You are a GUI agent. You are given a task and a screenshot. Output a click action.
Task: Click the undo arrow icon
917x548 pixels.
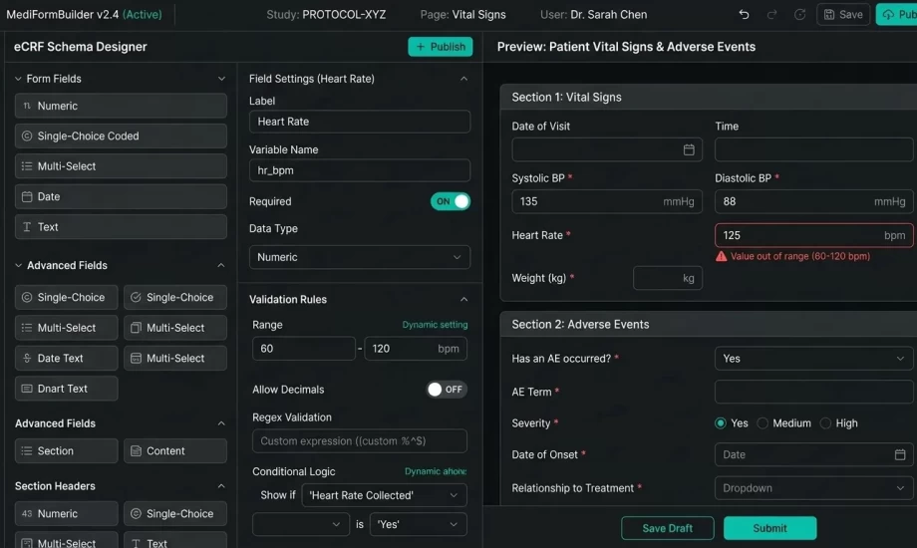pyautogui.click(x=744, y=15)
